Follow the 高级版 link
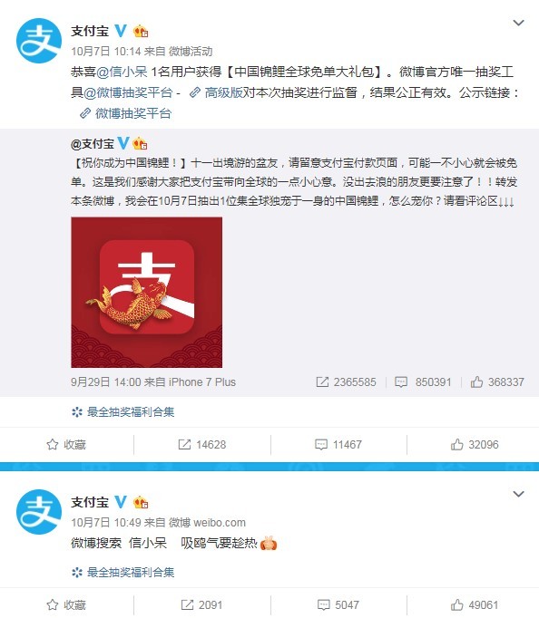The height and width of the screenshot is (618, 539). (x=216, y=92)
